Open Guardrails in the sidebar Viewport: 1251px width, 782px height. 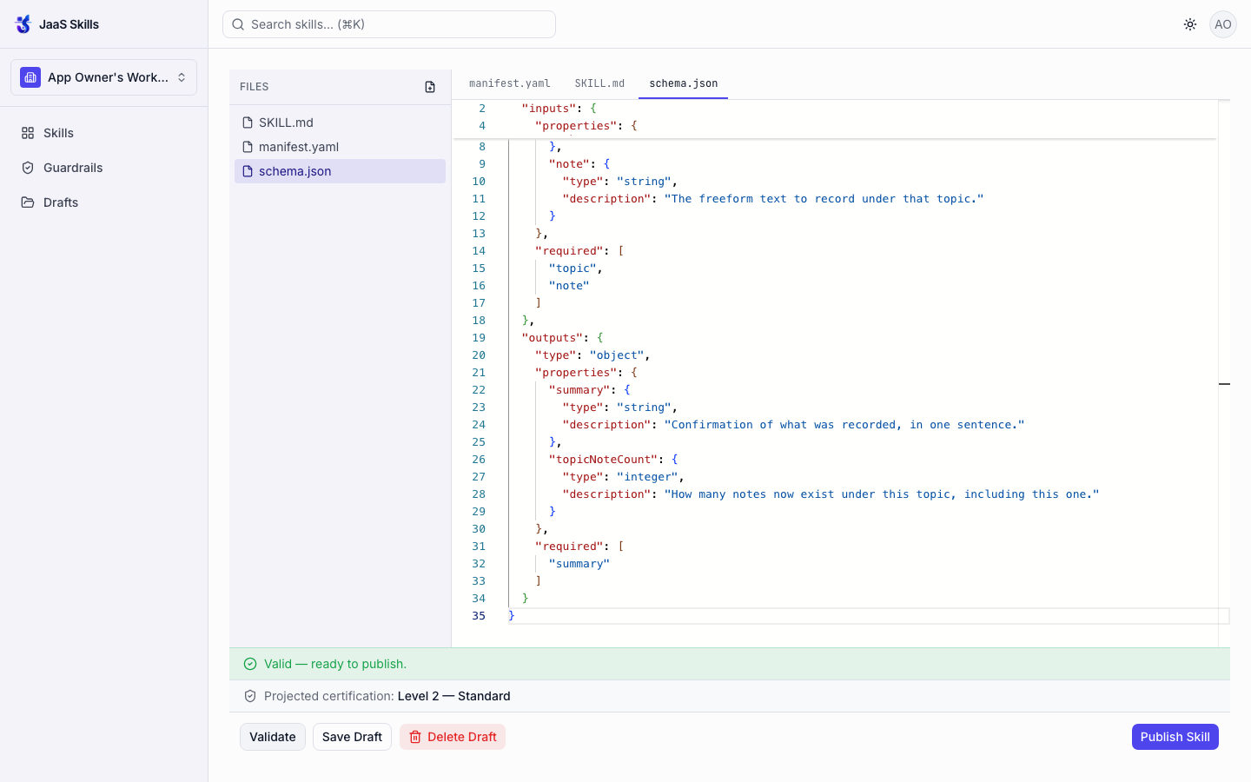[x=103, y=168]
